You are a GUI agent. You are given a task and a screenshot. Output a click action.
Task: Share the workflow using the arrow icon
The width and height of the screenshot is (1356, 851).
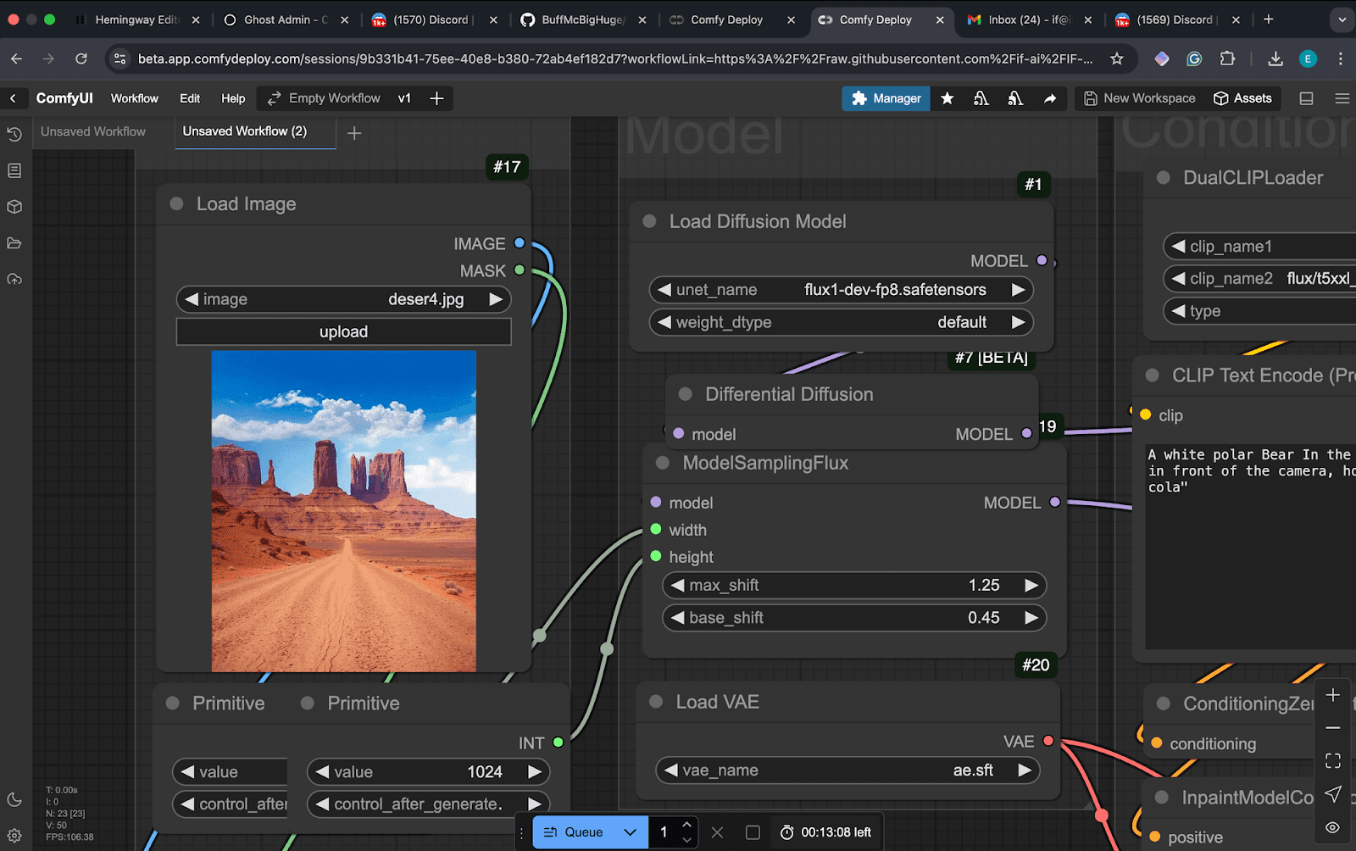(1051, 98)
